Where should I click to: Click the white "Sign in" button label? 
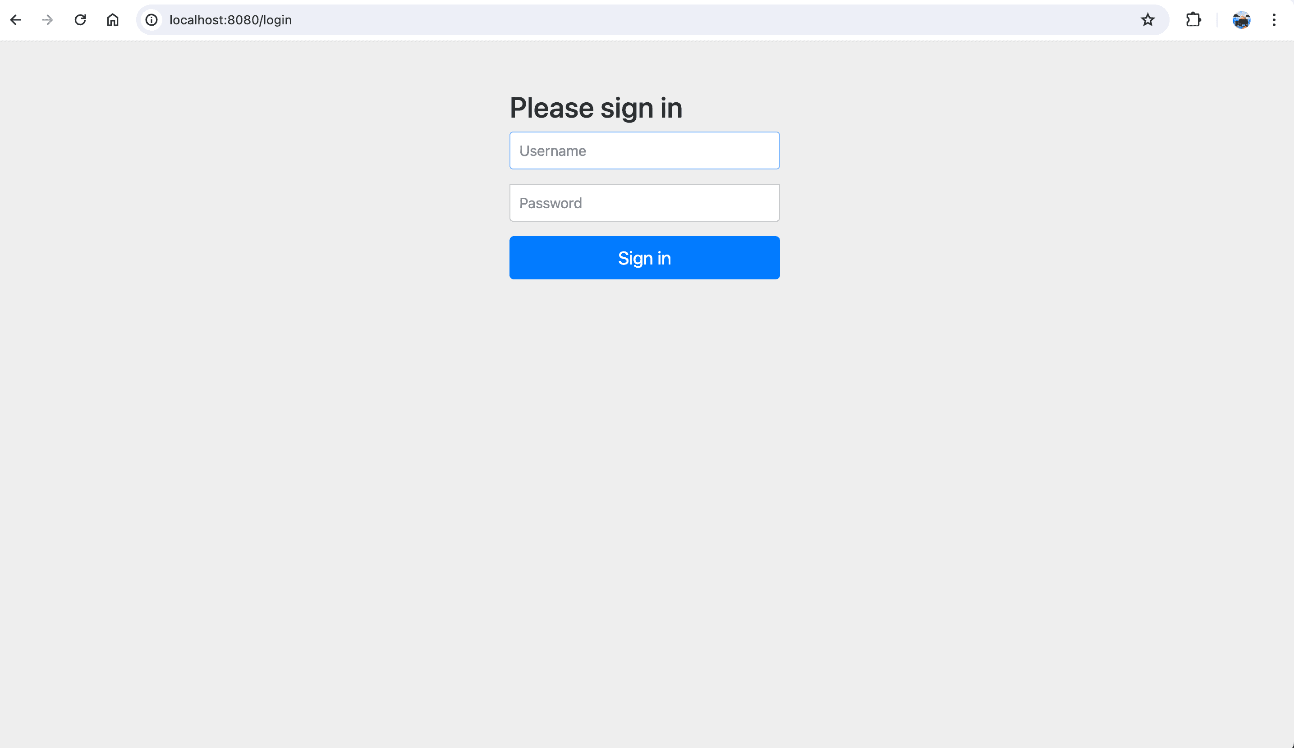[644, 258]
